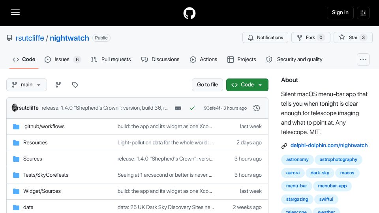Image resolution: width=379 pixels, height=213 pixels.
Task: Click rsutcliffe author name in commit row
Action: point(28,108)
